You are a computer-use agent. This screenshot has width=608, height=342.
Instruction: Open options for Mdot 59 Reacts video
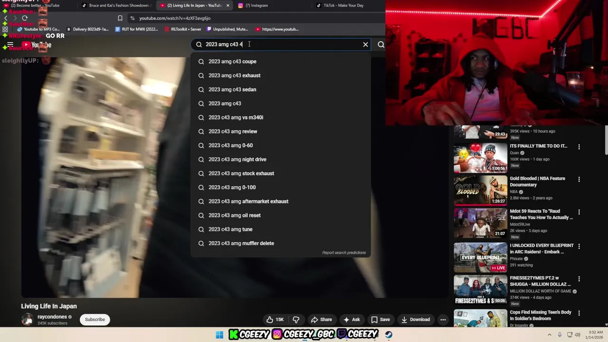pos(579,212)
